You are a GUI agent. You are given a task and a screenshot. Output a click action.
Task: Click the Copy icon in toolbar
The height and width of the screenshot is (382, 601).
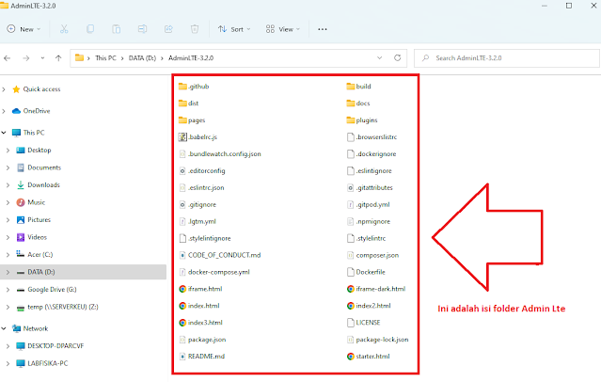coord(90,29)
